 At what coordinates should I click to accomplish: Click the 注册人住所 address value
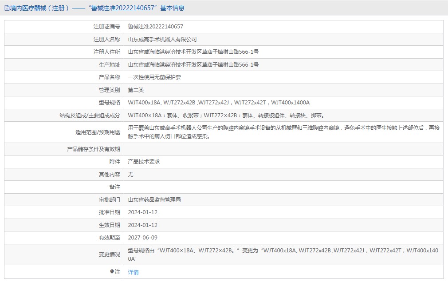(193, 52)
